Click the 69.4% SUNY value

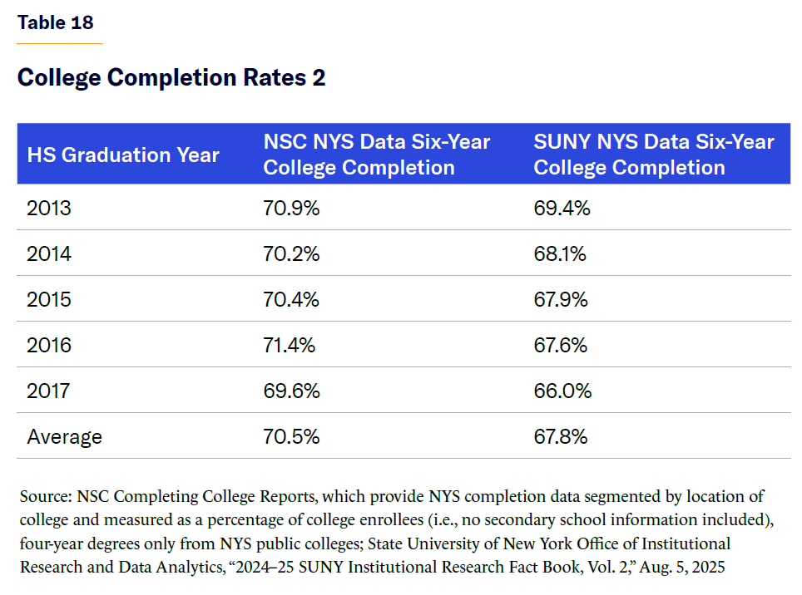[x=562, y=209]
